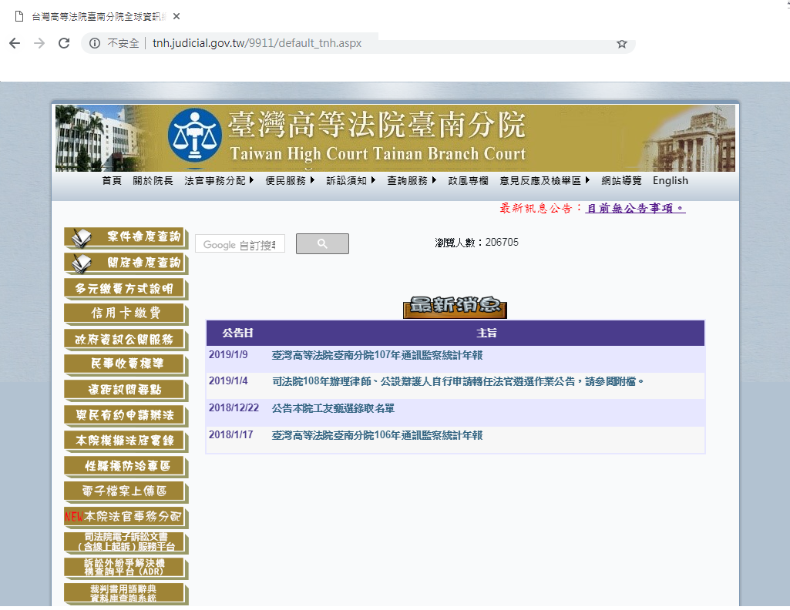
Task: Open 網站導覽 site map
Action: pyautogui.click(x=621, y=181)
